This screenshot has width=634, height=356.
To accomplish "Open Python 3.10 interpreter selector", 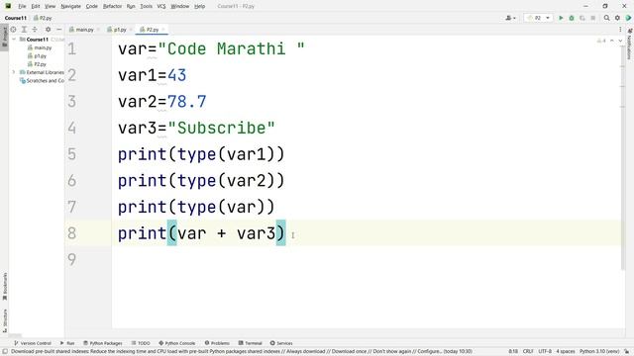I will click(599, 352).
